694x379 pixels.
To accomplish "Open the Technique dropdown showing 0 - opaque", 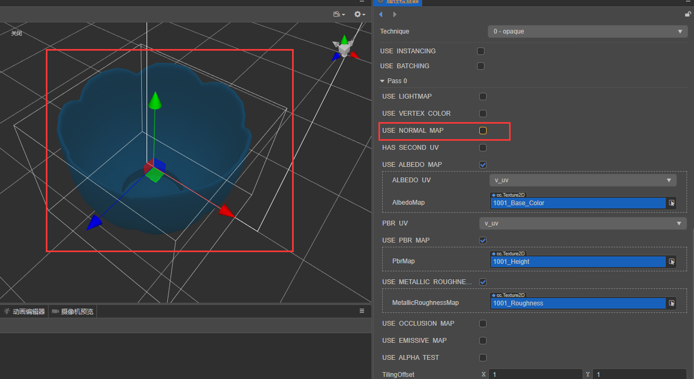I will click(587, 31).
